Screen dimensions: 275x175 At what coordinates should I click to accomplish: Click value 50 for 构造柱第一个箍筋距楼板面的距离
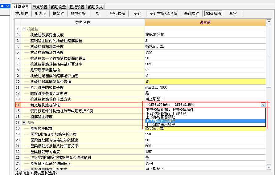pos(205,58)
